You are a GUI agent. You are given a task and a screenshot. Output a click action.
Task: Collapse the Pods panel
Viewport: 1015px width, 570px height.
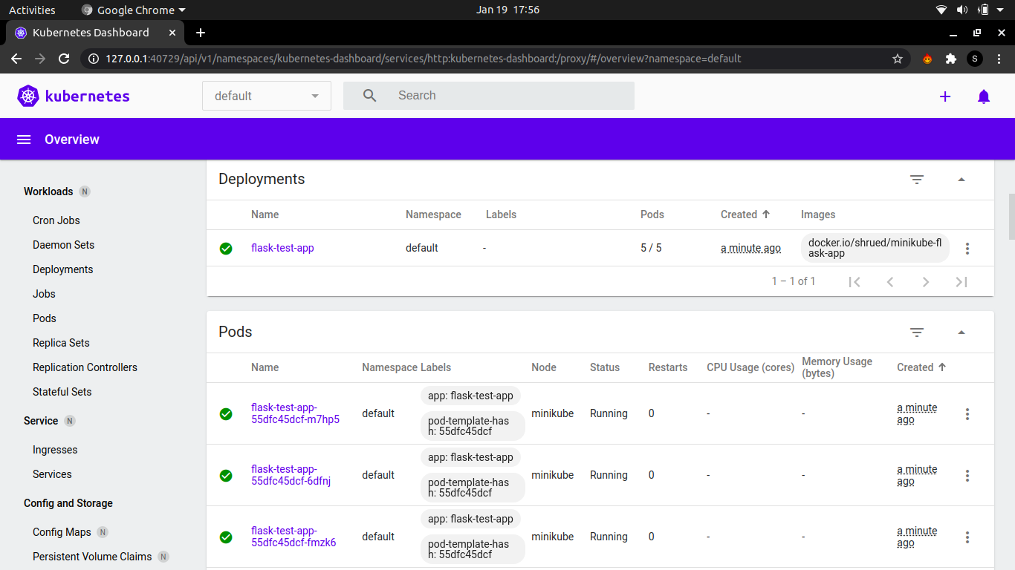961,332
